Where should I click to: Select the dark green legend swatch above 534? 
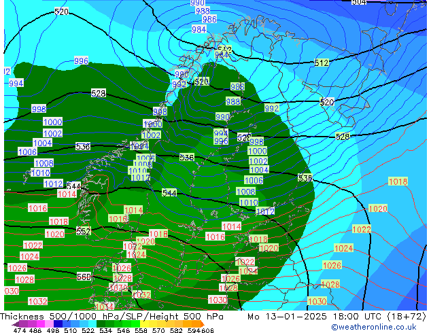click(101, 323)
